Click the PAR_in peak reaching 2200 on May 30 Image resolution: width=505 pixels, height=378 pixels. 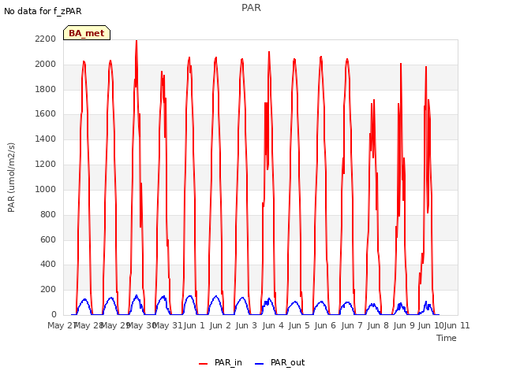pyautogui.click(x=137, y=41)
